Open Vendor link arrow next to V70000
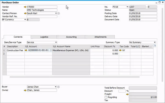Image resolution: width=165 pixels, height=103 pixels. [25, 7]
